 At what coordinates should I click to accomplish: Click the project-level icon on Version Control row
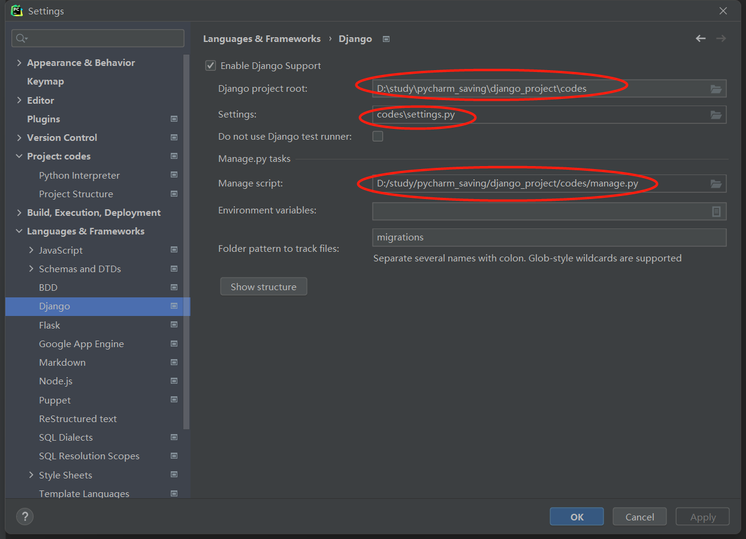point(174,137)
